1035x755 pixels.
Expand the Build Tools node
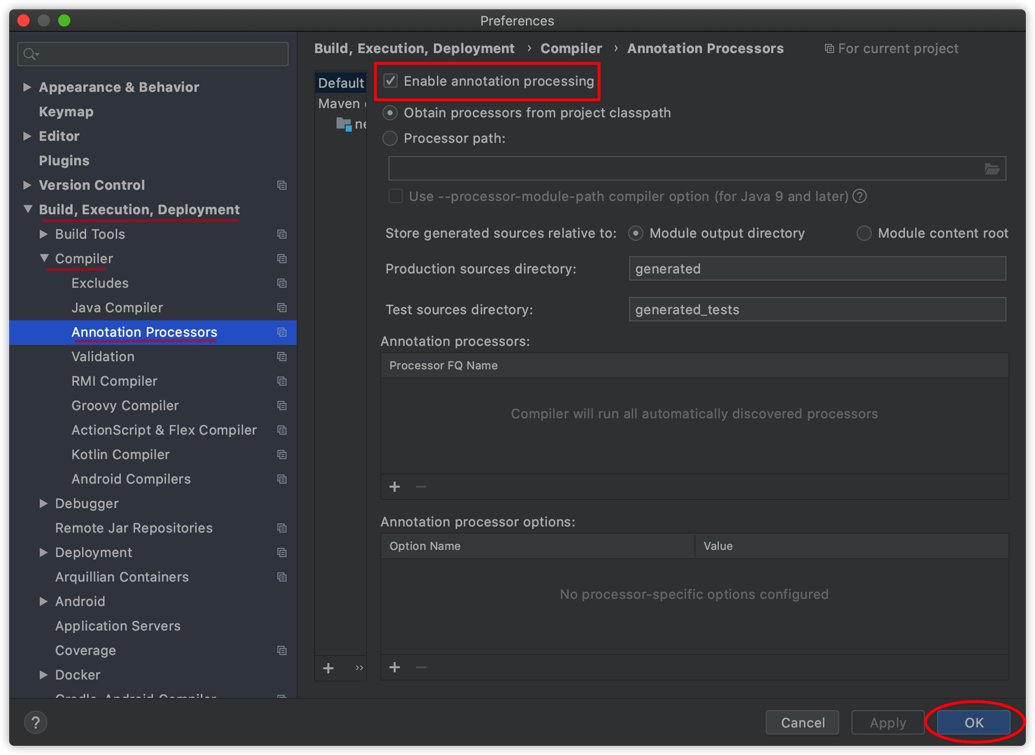tap(43, 234)
